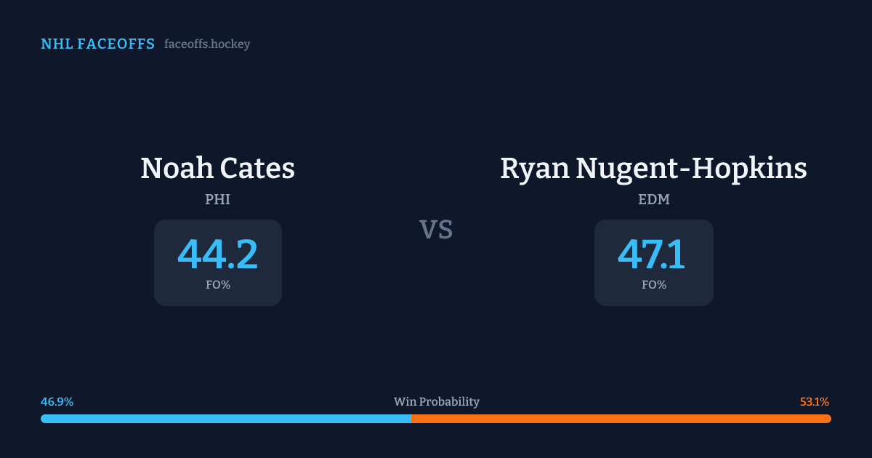Click the FO% label under 47.1
This screenshot has height=458, width=872.
(653, 285)
